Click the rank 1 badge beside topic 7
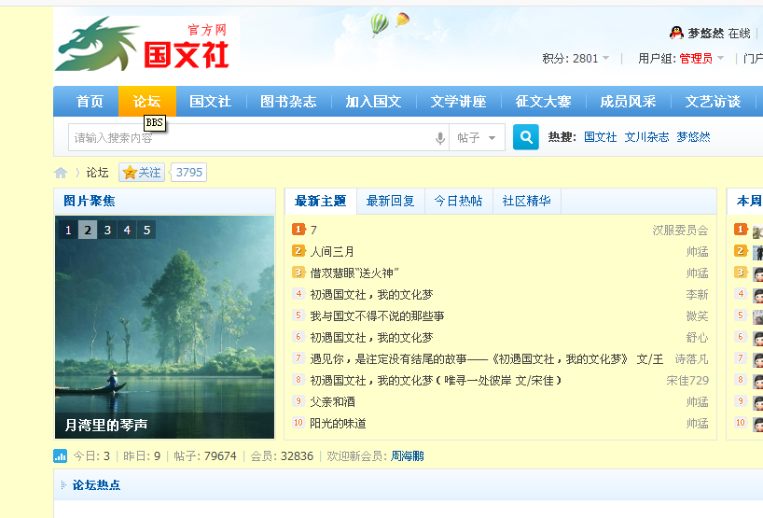The image size is (763, 518). pos(298,230)
